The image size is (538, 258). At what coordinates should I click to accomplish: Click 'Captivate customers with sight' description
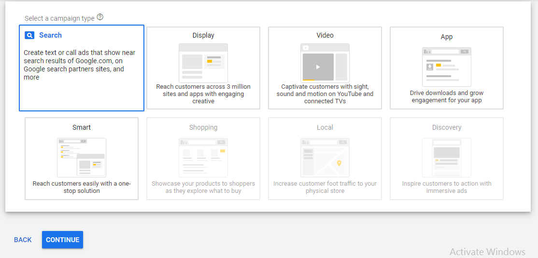coord(325,94)
